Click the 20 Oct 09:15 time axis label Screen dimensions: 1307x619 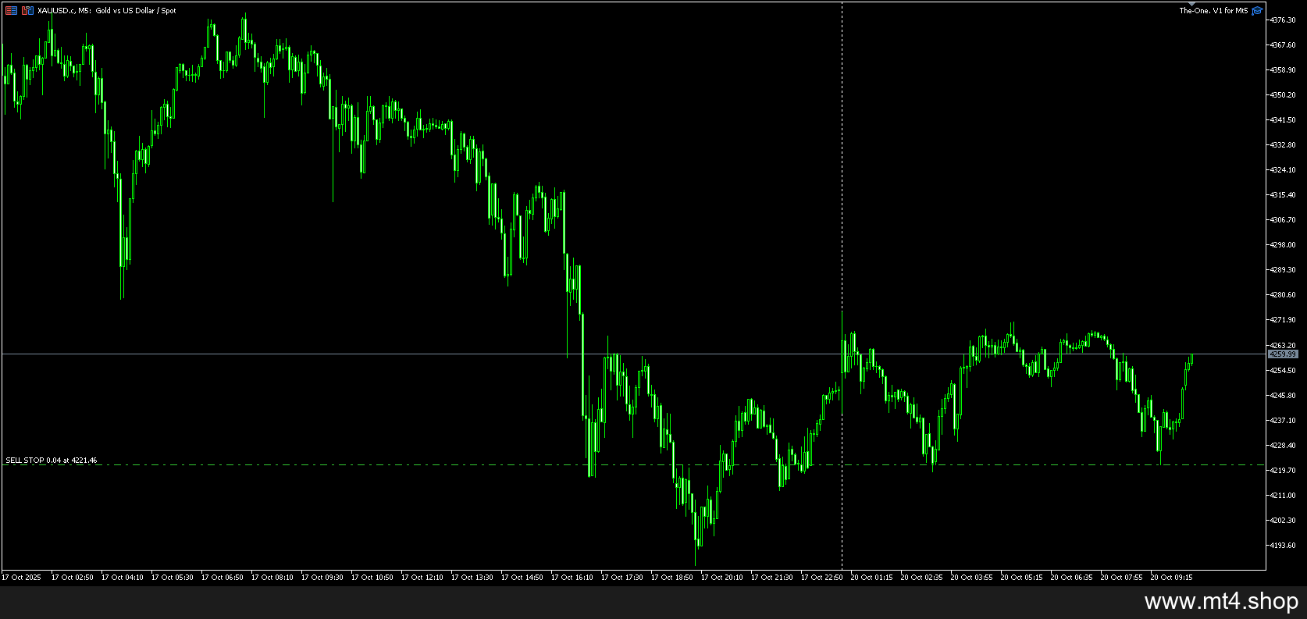coord(1172,578)
